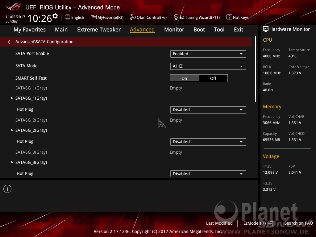Viewport: 316px width, 237px height.
Task: Click the globe language icon
Action: (68, 17)
